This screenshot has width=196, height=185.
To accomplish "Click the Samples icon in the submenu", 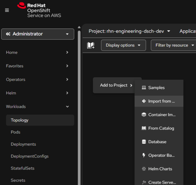I will [144, 88].
